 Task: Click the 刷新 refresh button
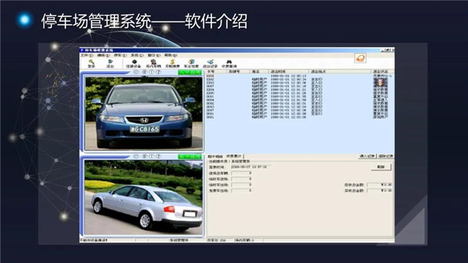[381, 167]
